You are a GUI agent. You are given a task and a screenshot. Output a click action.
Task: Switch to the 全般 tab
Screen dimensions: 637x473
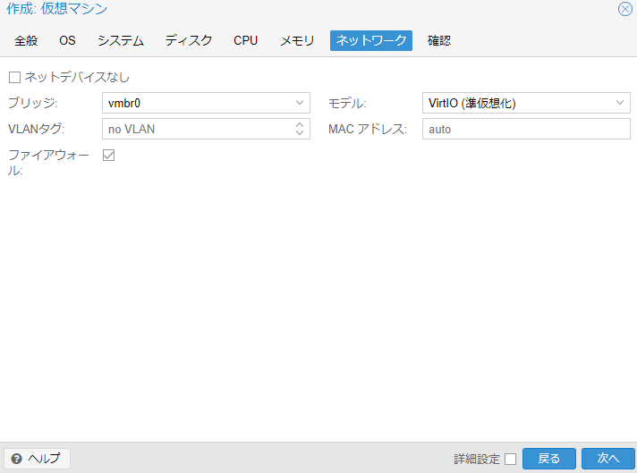pyautogui.click(x=26, y=40)
